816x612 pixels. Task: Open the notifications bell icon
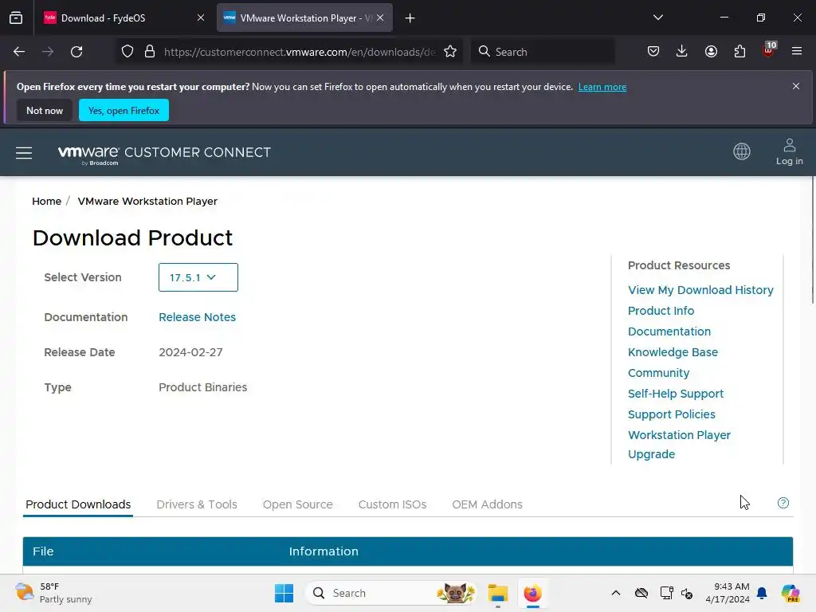tap(762, 593)
